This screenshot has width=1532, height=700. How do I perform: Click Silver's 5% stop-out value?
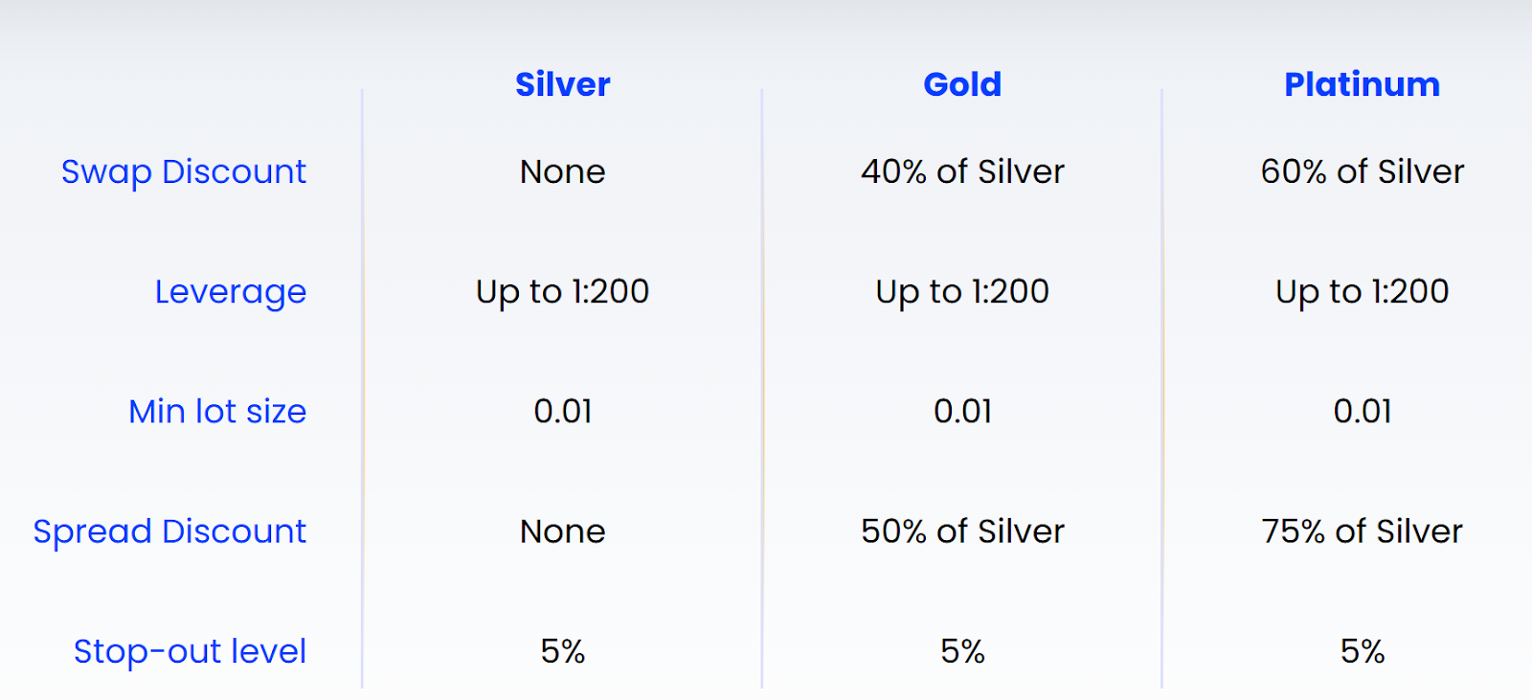(562, 651)
